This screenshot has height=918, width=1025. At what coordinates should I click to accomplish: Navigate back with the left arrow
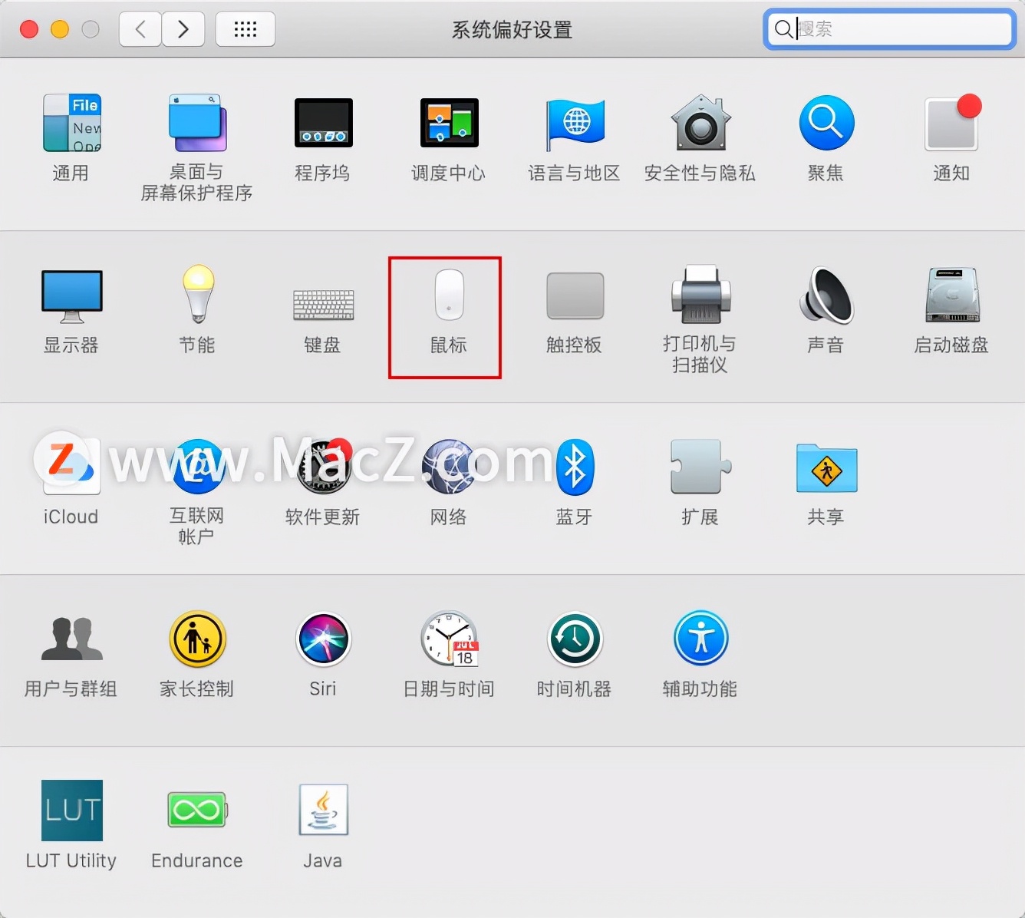140,28
